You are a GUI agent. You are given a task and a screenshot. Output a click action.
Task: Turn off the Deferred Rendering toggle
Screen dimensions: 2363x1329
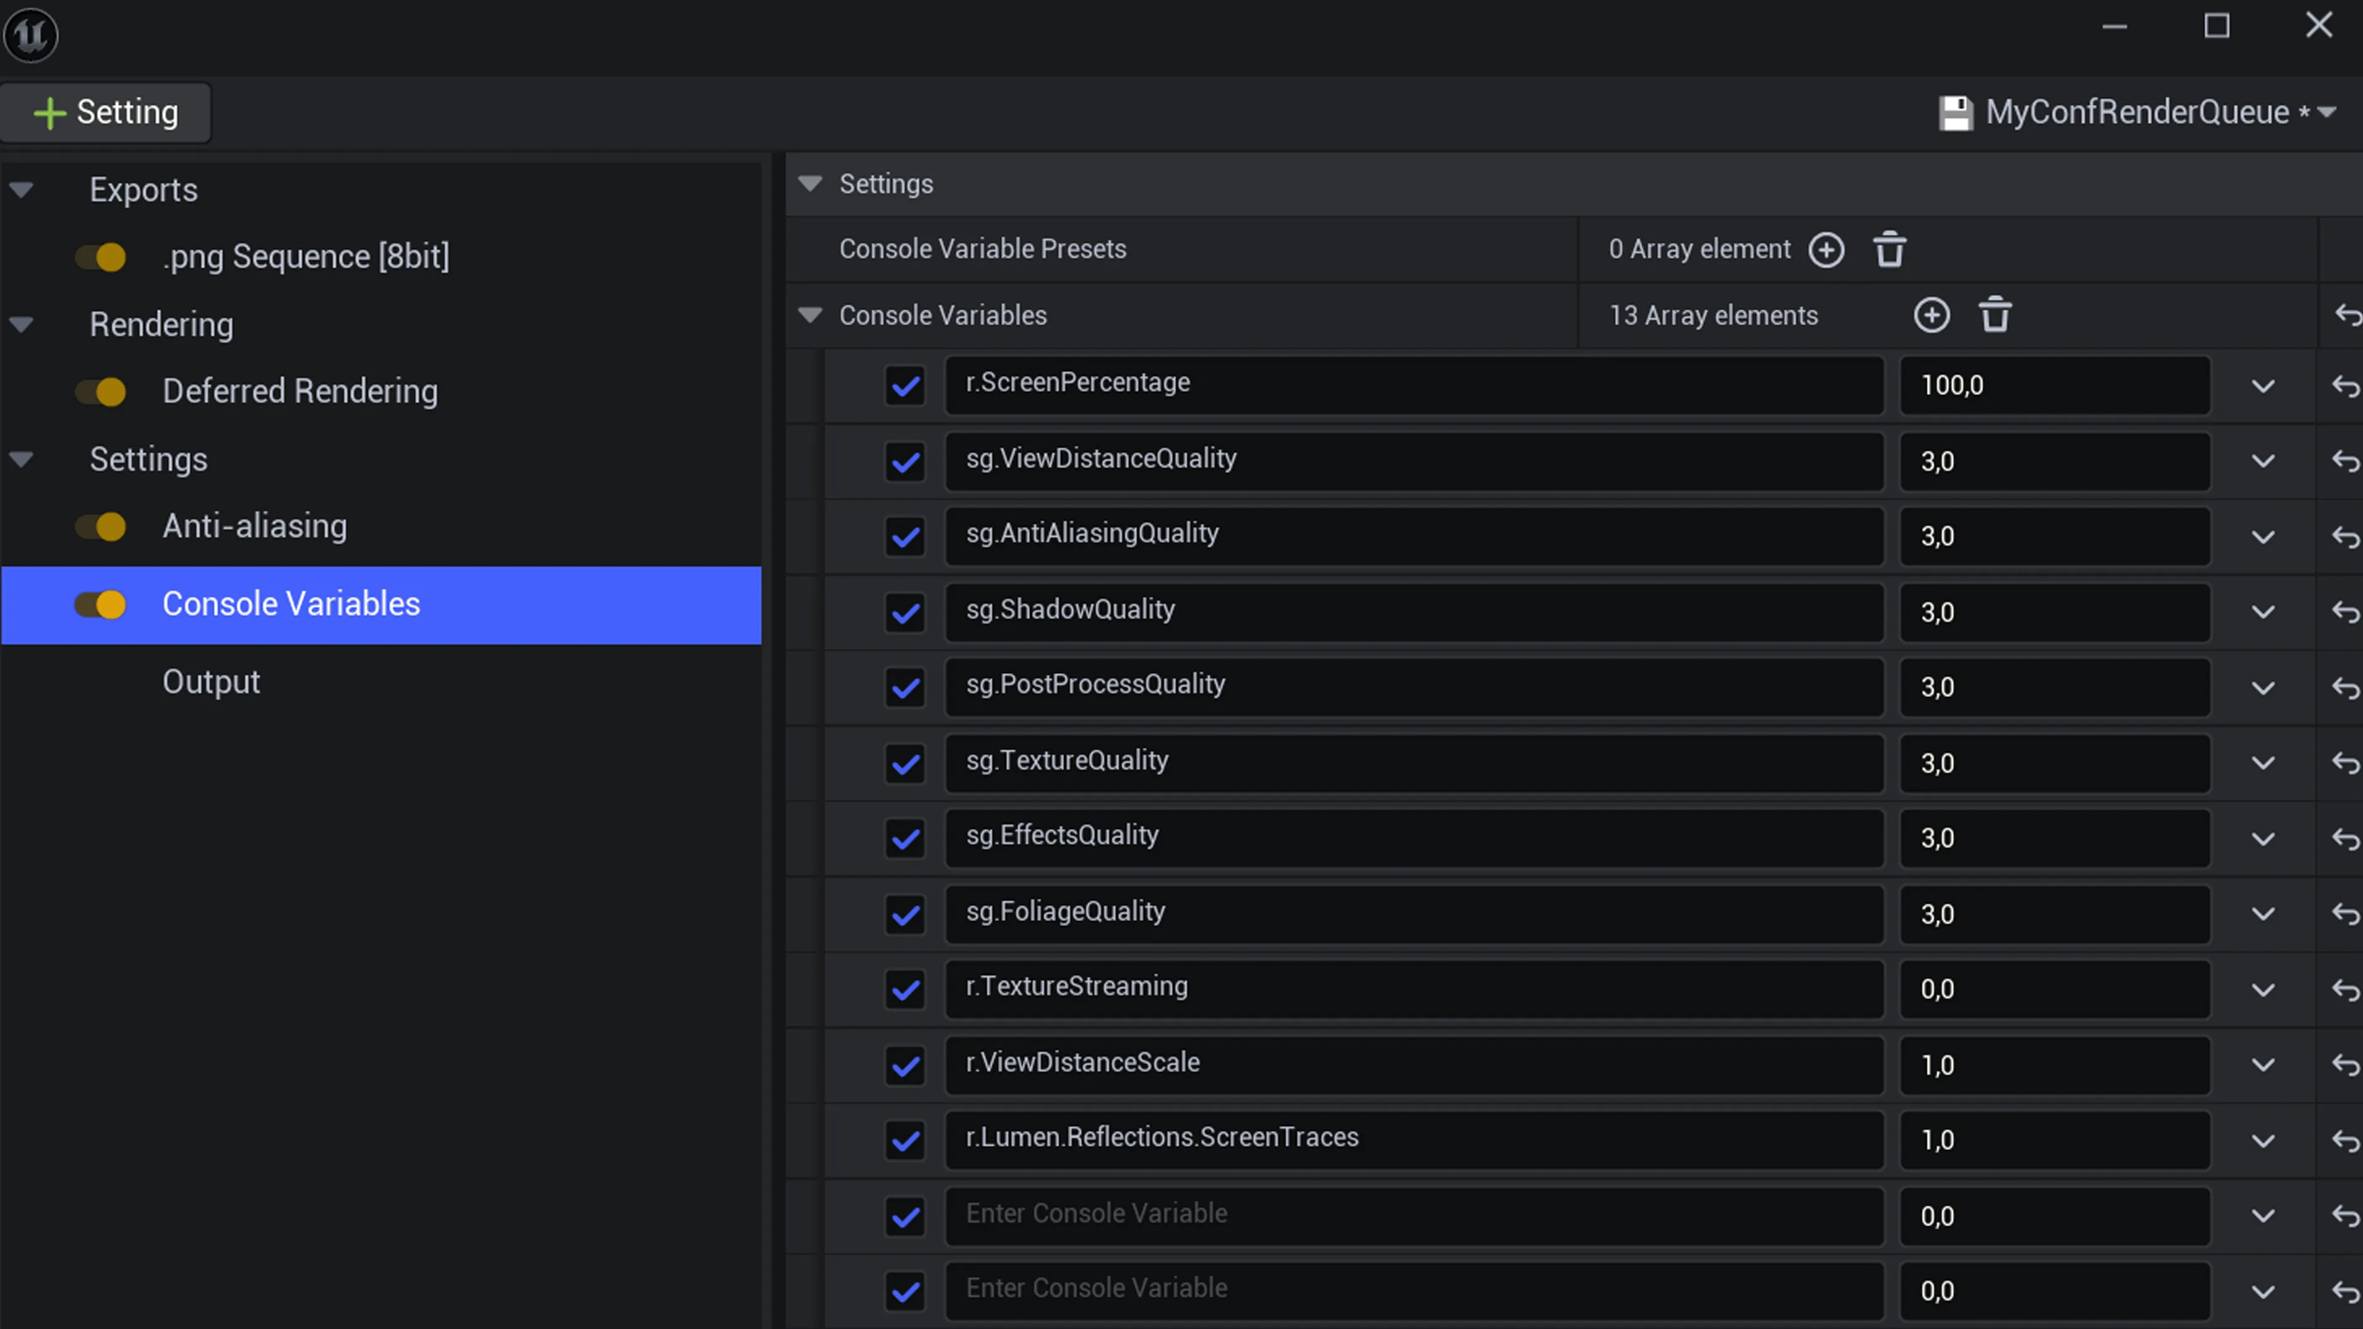click(101, 392)
